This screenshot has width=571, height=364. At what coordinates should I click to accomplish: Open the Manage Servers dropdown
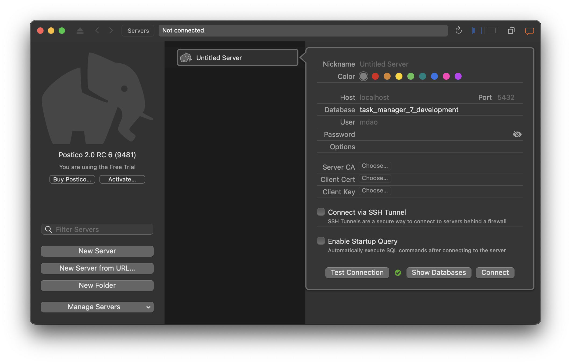[97, 307]
